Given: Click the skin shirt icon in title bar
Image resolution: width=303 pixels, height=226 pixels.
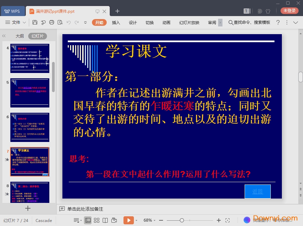Looking at the screenshot, I should point(268,11).
